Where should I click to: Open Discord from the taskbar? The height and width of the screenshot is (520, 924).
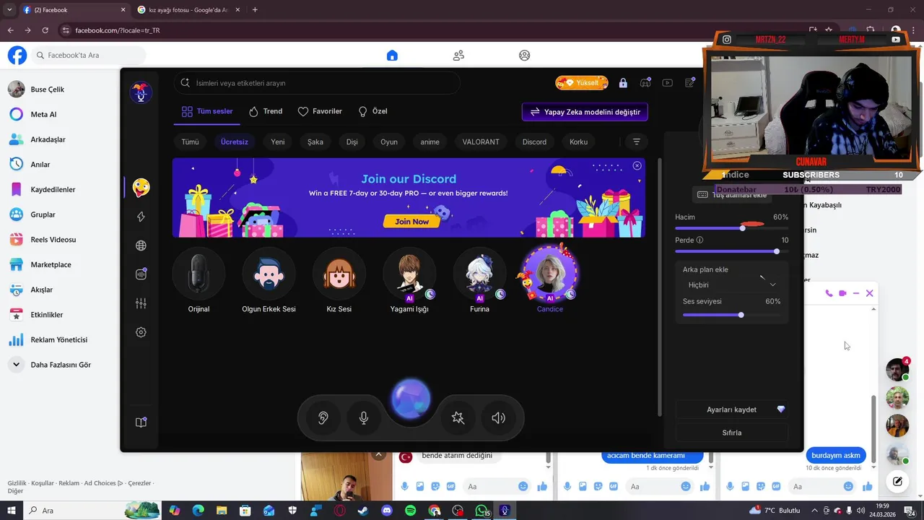click(x=386, y=511)
